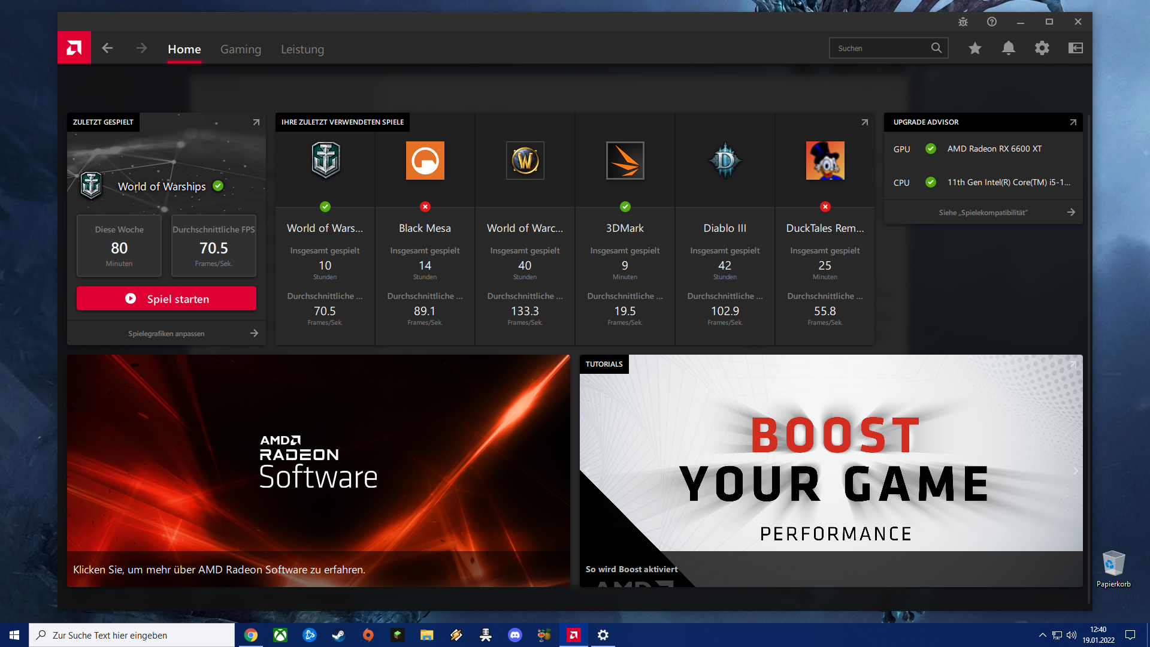Click the AMD logo home icon
The height and width of the screenshot is (647, 1150).
pyautogui.click(x=74, y=48)
